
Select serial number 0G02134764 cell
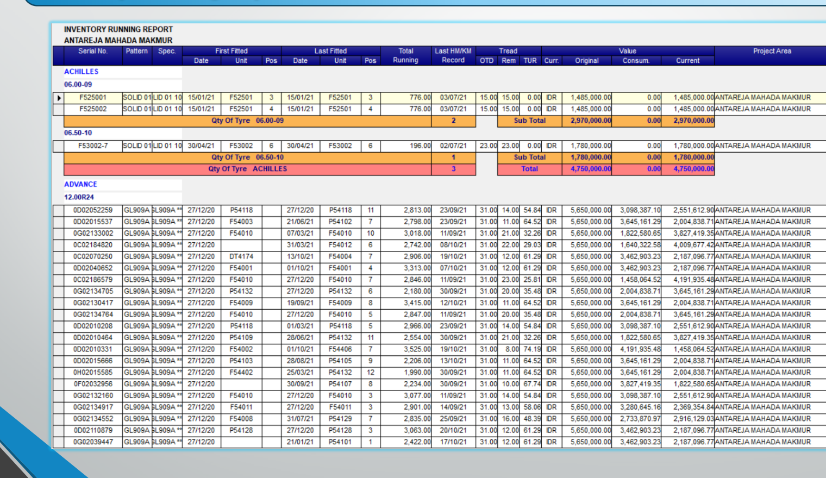pos(93,315)
